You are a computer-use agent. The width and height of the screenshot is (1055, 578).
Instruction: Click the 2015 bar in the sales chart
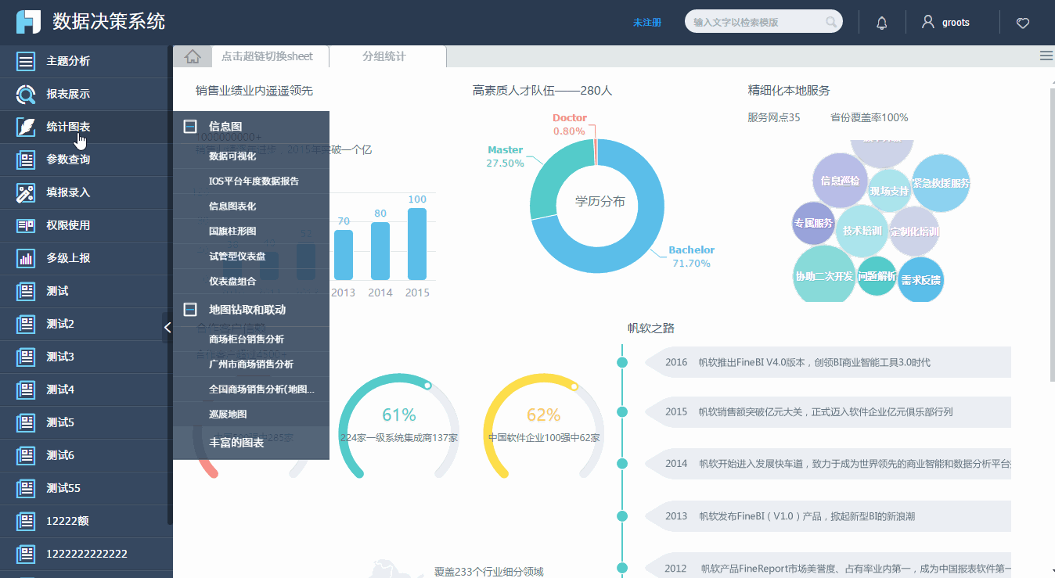pos(417,244)
